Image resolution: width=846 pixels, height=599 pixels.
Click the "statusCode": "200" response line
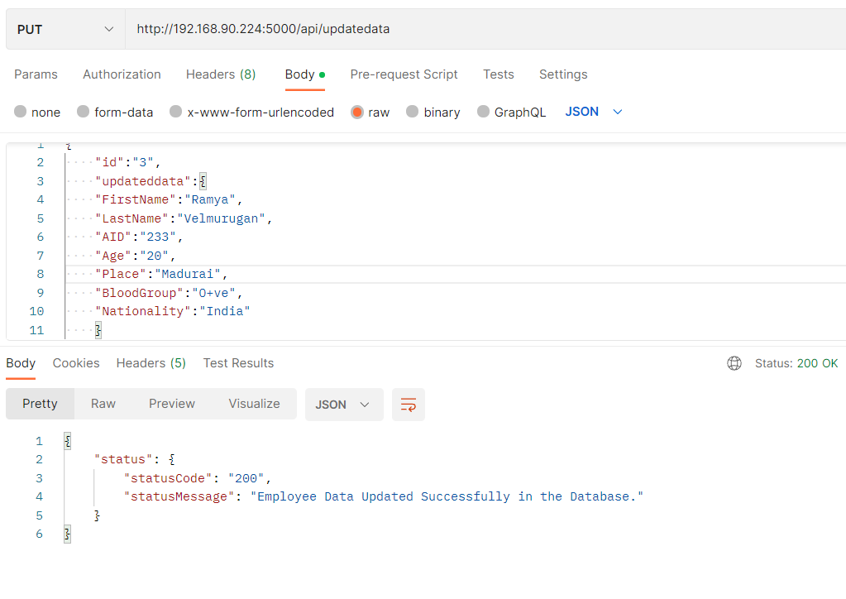pos(198,478)
